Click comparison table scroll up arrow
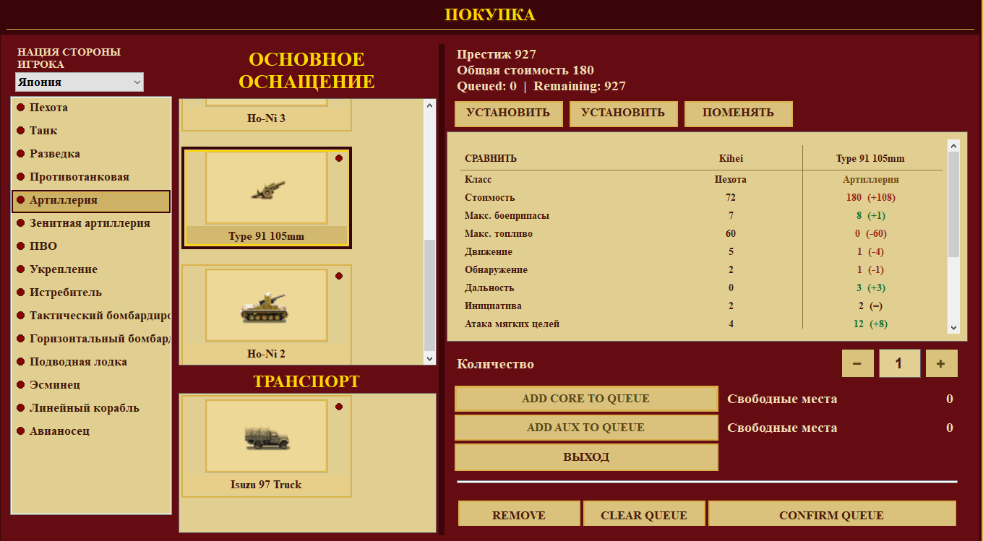The image size is (983, 541). coord(953,146)
